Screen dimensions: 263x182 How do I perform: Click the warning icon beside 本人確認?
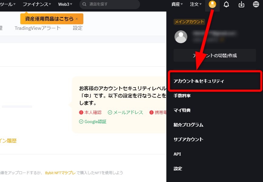pos(81,112)
